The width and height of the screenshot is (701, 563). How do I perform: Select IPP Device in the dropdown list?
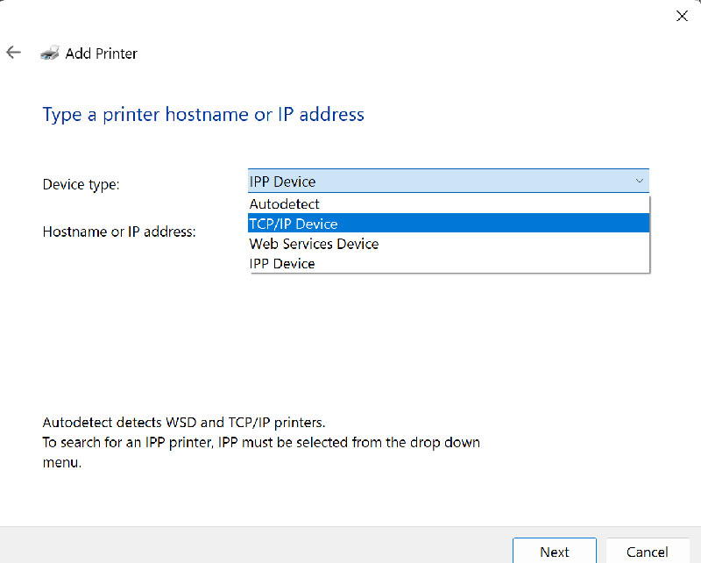point(282,263)
